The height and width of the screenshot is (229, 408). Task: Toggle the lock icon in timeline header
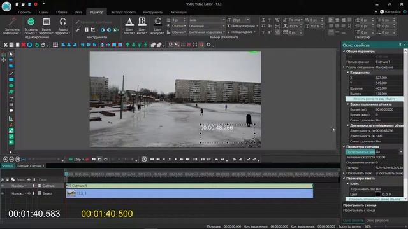[x=8, y=179]
